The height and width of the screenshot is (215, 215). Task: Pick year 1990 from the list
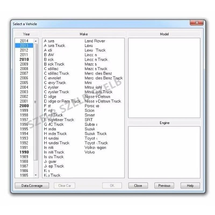(x=24, y=152)
